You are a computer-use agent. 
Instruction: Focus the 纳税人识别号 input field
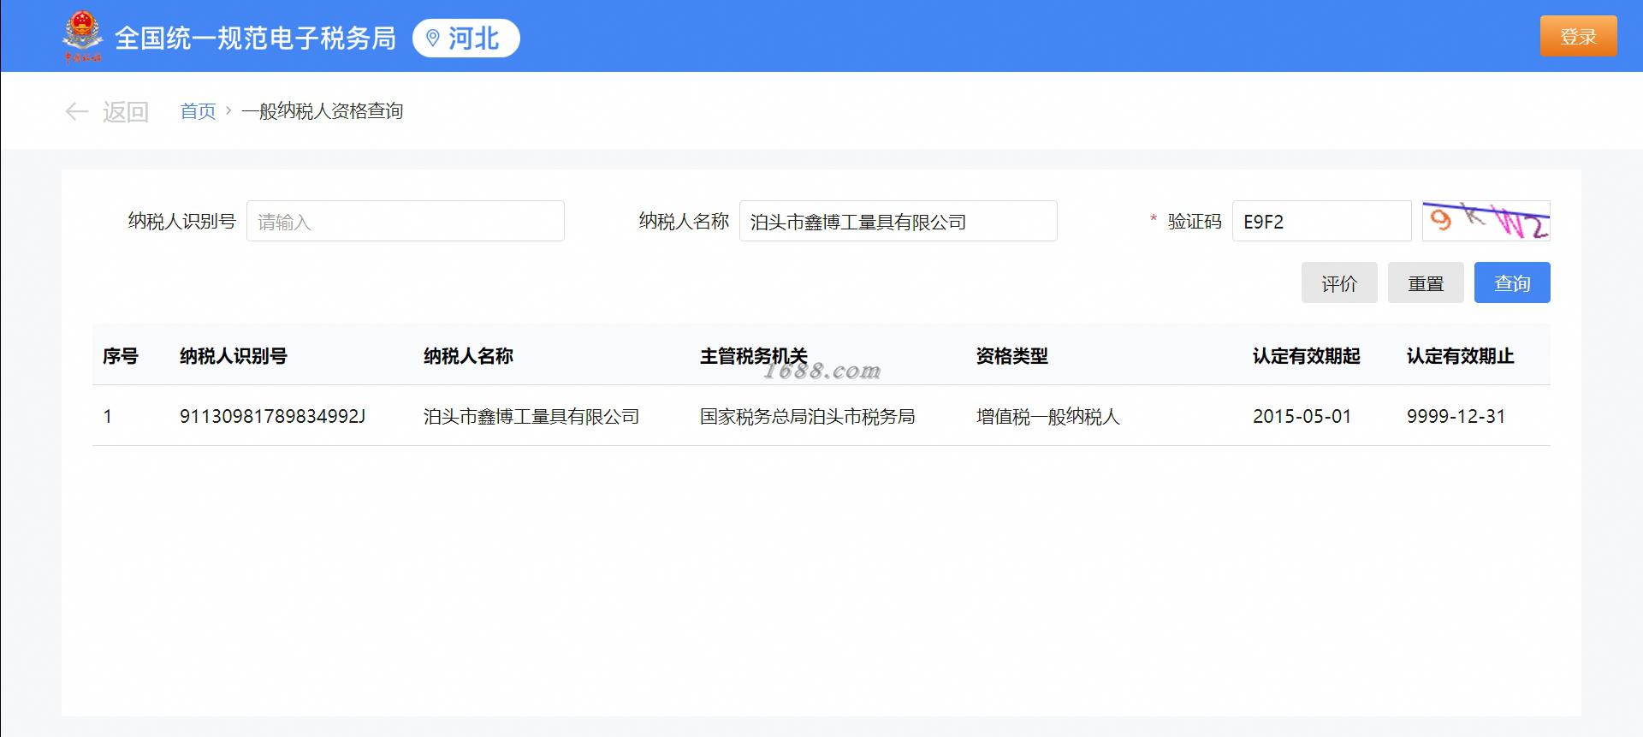pyautogui.click(x=406, y=221)
